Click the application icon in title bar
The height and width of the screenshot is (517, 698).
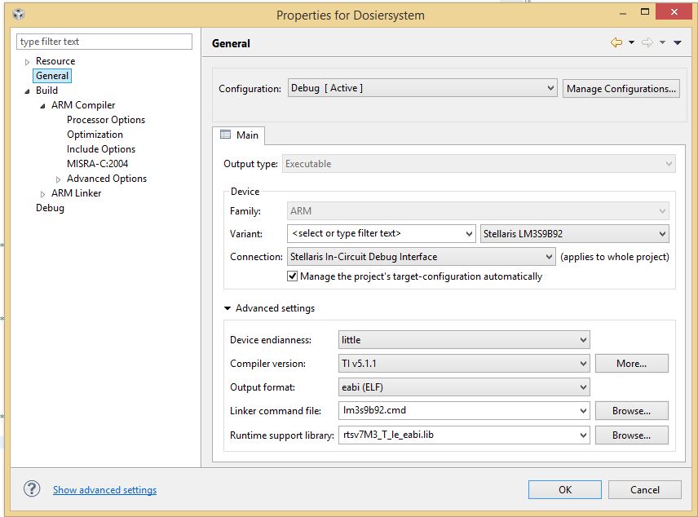[19, 15]
